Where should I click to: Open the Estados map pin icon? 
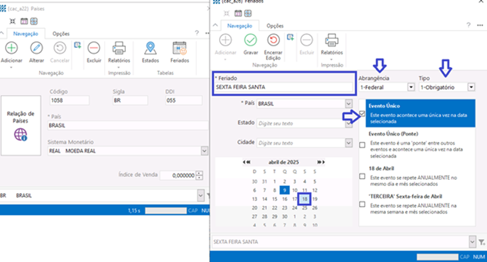tap(151, 48)
